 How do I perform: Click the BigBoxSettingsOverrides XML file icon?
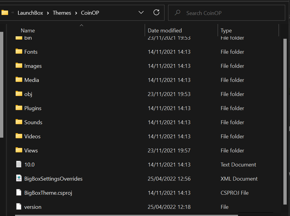pyautogui.click(x=19, y=178)
